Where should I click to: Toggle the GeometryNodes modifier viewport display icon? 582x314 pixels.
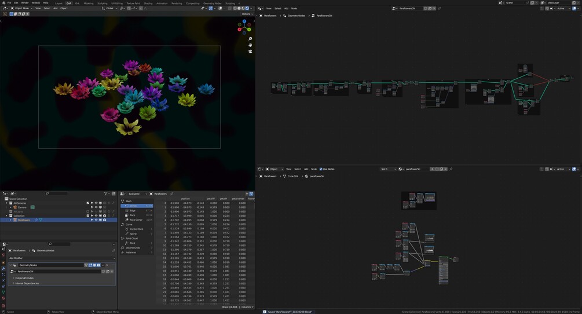tap(94, 265)
